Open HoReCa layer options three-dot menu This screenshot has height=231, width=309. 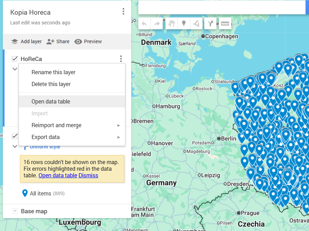pyautogui.click(x=121, y=59)
